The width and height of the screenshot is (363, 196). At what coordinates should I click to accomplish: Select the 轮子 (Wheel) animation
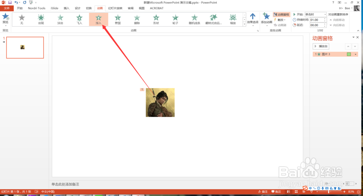tap(175, 19)
